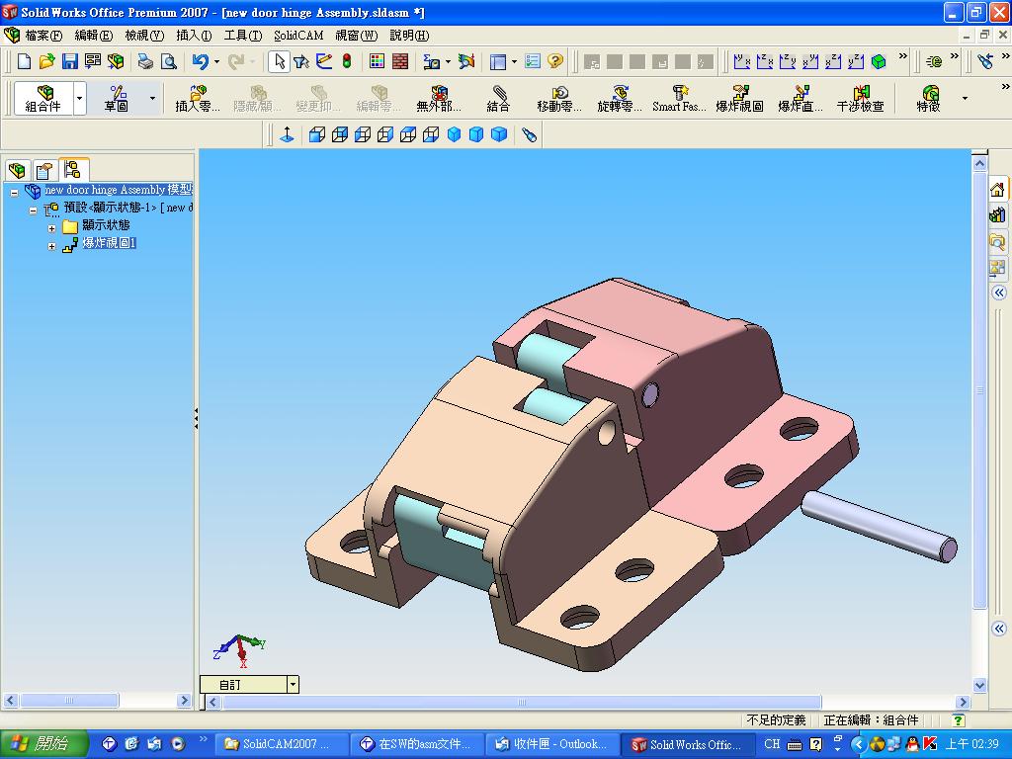Switch to the ConfigurationManager tab
The width and height of the screenshot is (1012, 759).
tap(73, 170)
